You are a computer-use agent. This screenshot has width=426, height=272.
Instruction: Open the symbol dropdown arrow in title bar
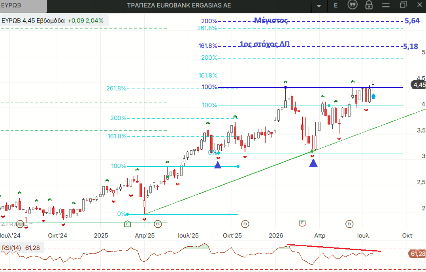tap(319, 6)
